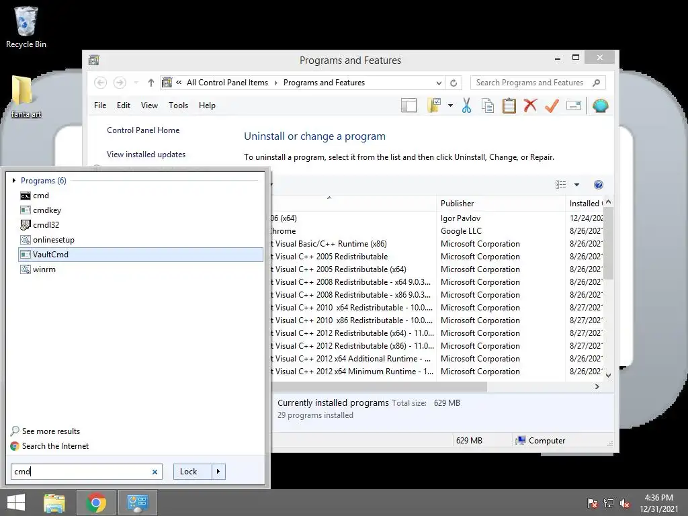Open the View menu
The width and height of the screenshot is (688, 516).
149,105
